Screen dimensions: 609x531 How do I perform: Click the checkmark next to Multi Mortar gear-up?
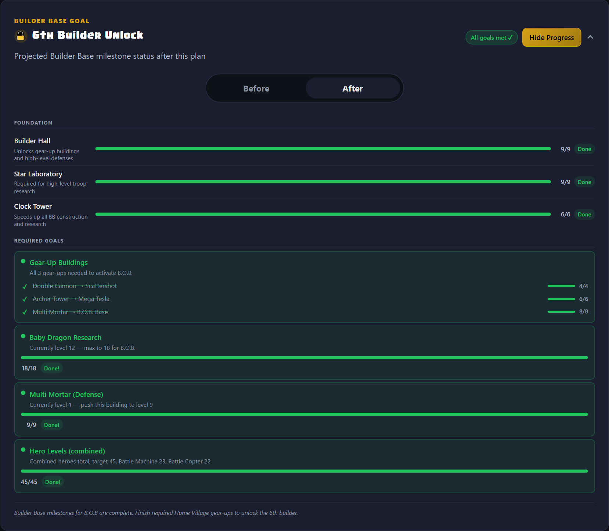tap(25, 312)
